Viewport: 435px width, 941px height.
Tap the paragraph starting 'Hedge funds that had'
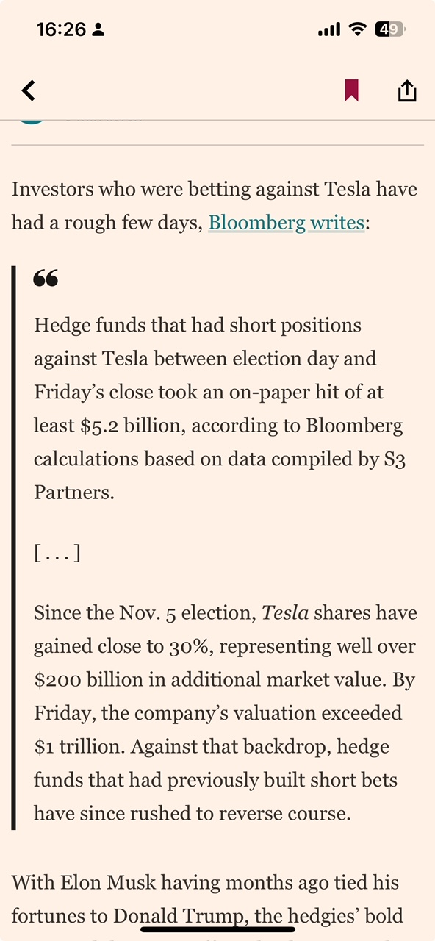[x=220, y=409]
